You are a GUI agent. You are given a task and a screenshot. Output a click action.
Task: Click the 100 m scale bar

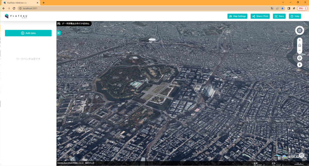click(299, 163)
